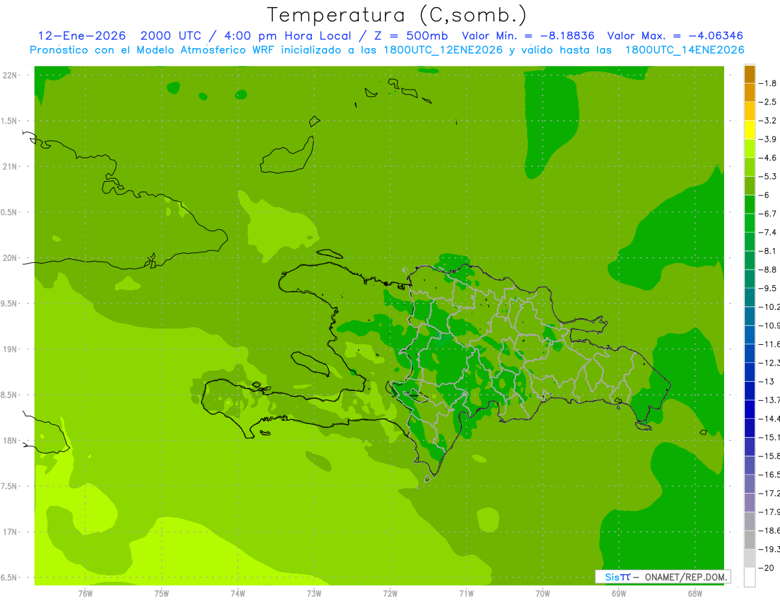Click the -19.3 colorbar value

[x=769, y=549]
